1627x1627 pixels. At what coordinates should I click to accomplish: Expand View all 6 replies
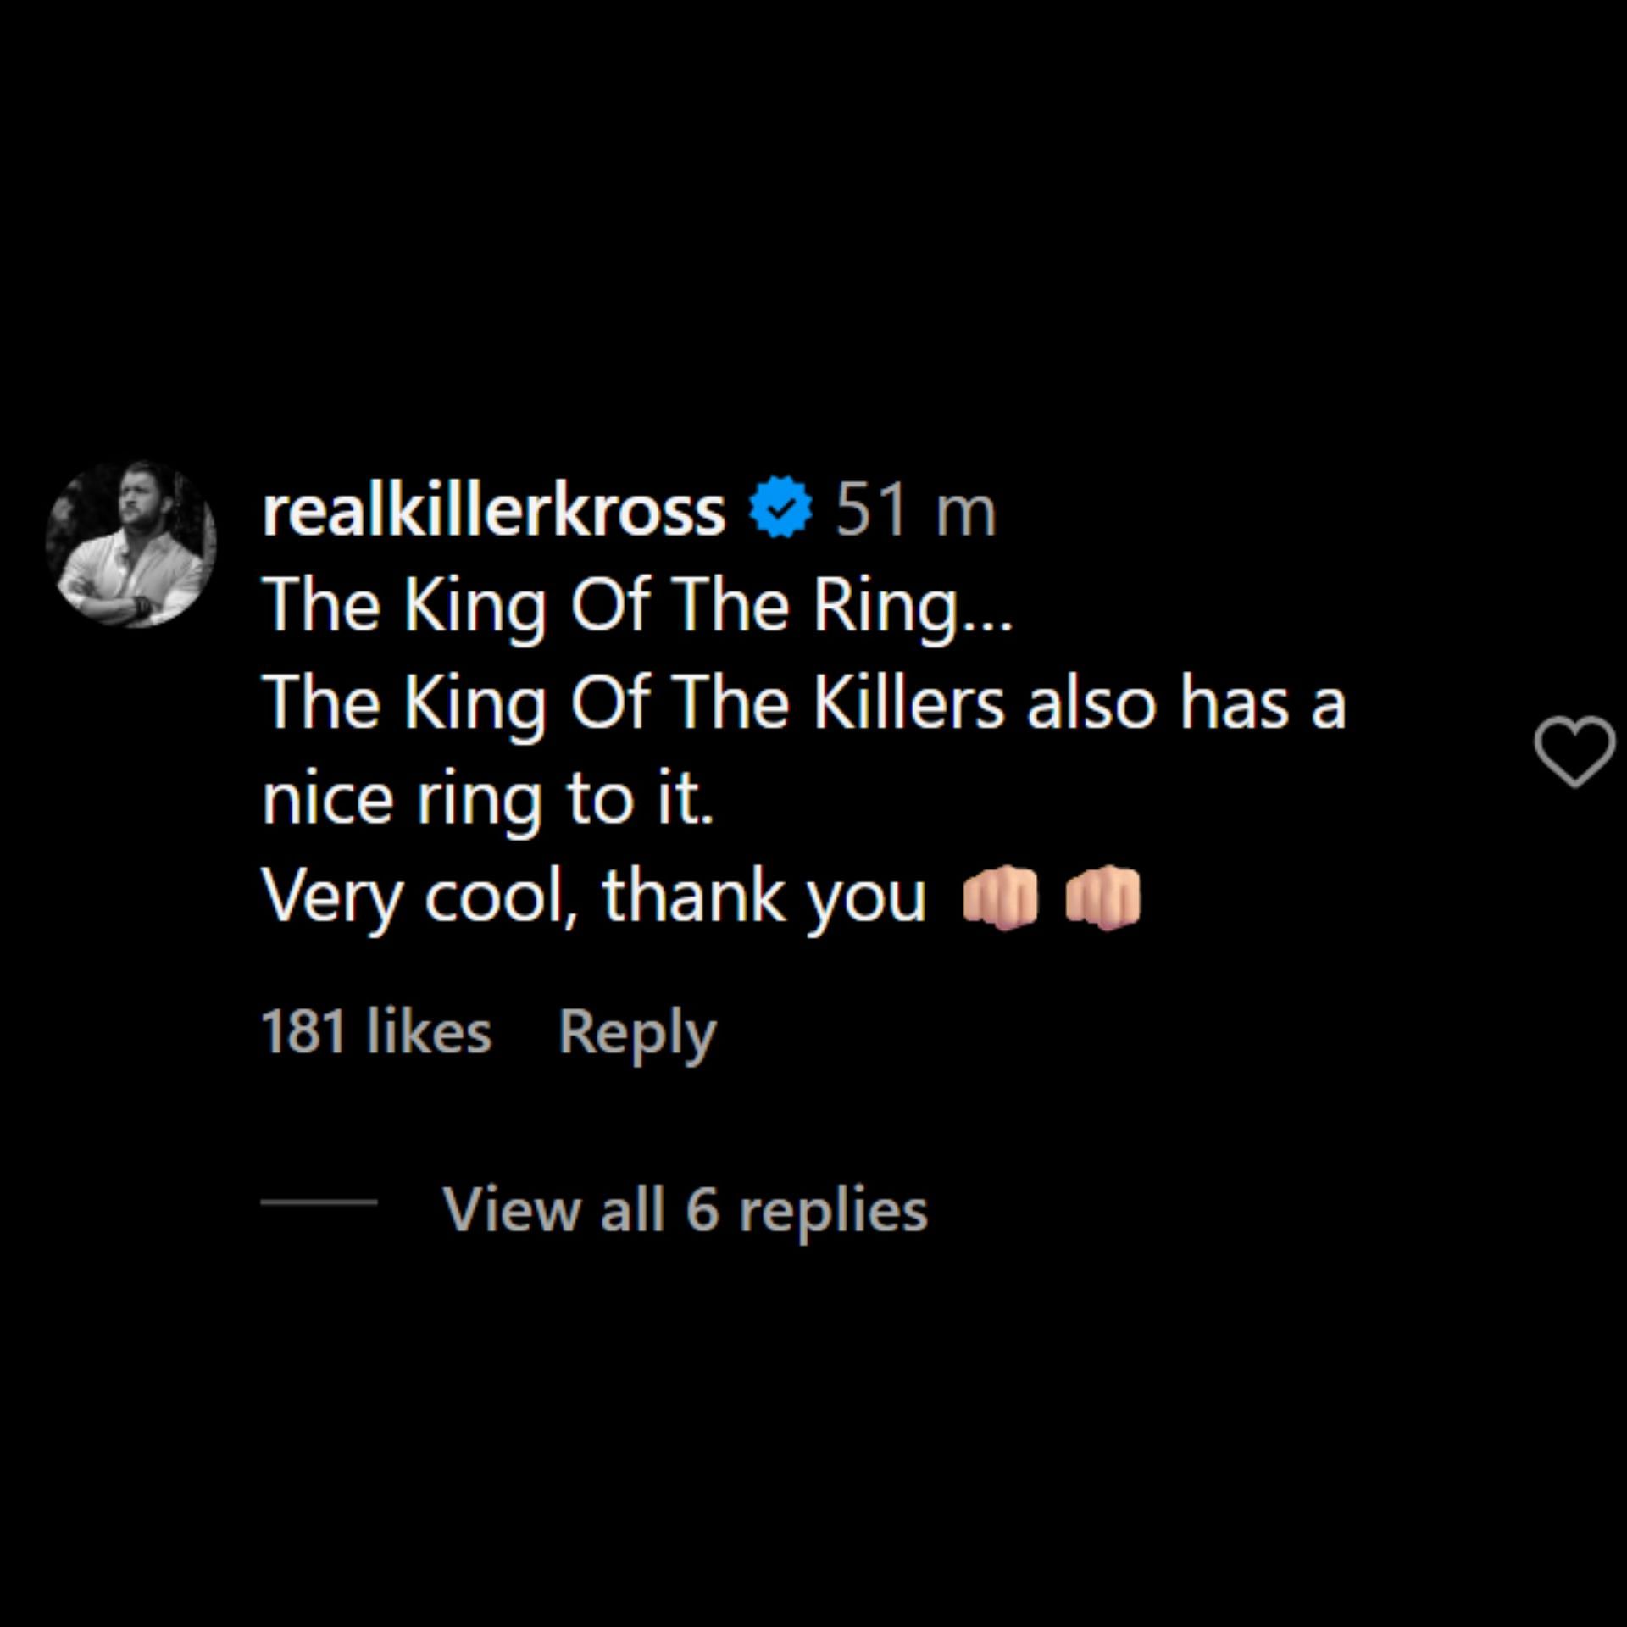[685, 1208]
